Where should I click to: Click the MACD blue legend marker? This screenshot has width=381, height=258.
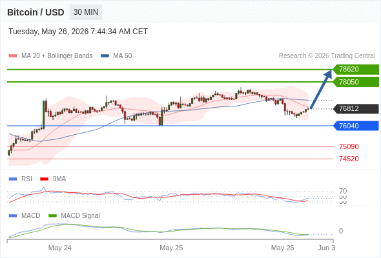(x=13, y=216)
